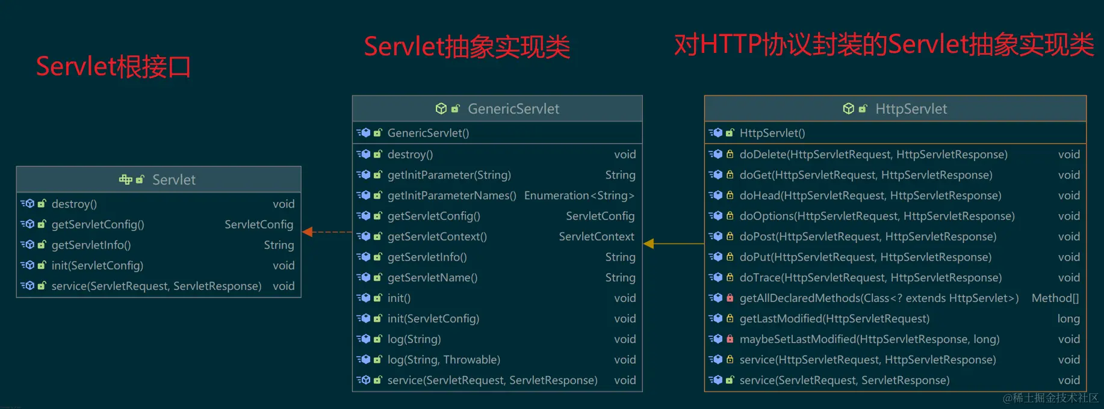The width and height of the screenshot is (1104, 409).
Task: Click method icon of getServletName() row
Action: 364,277
